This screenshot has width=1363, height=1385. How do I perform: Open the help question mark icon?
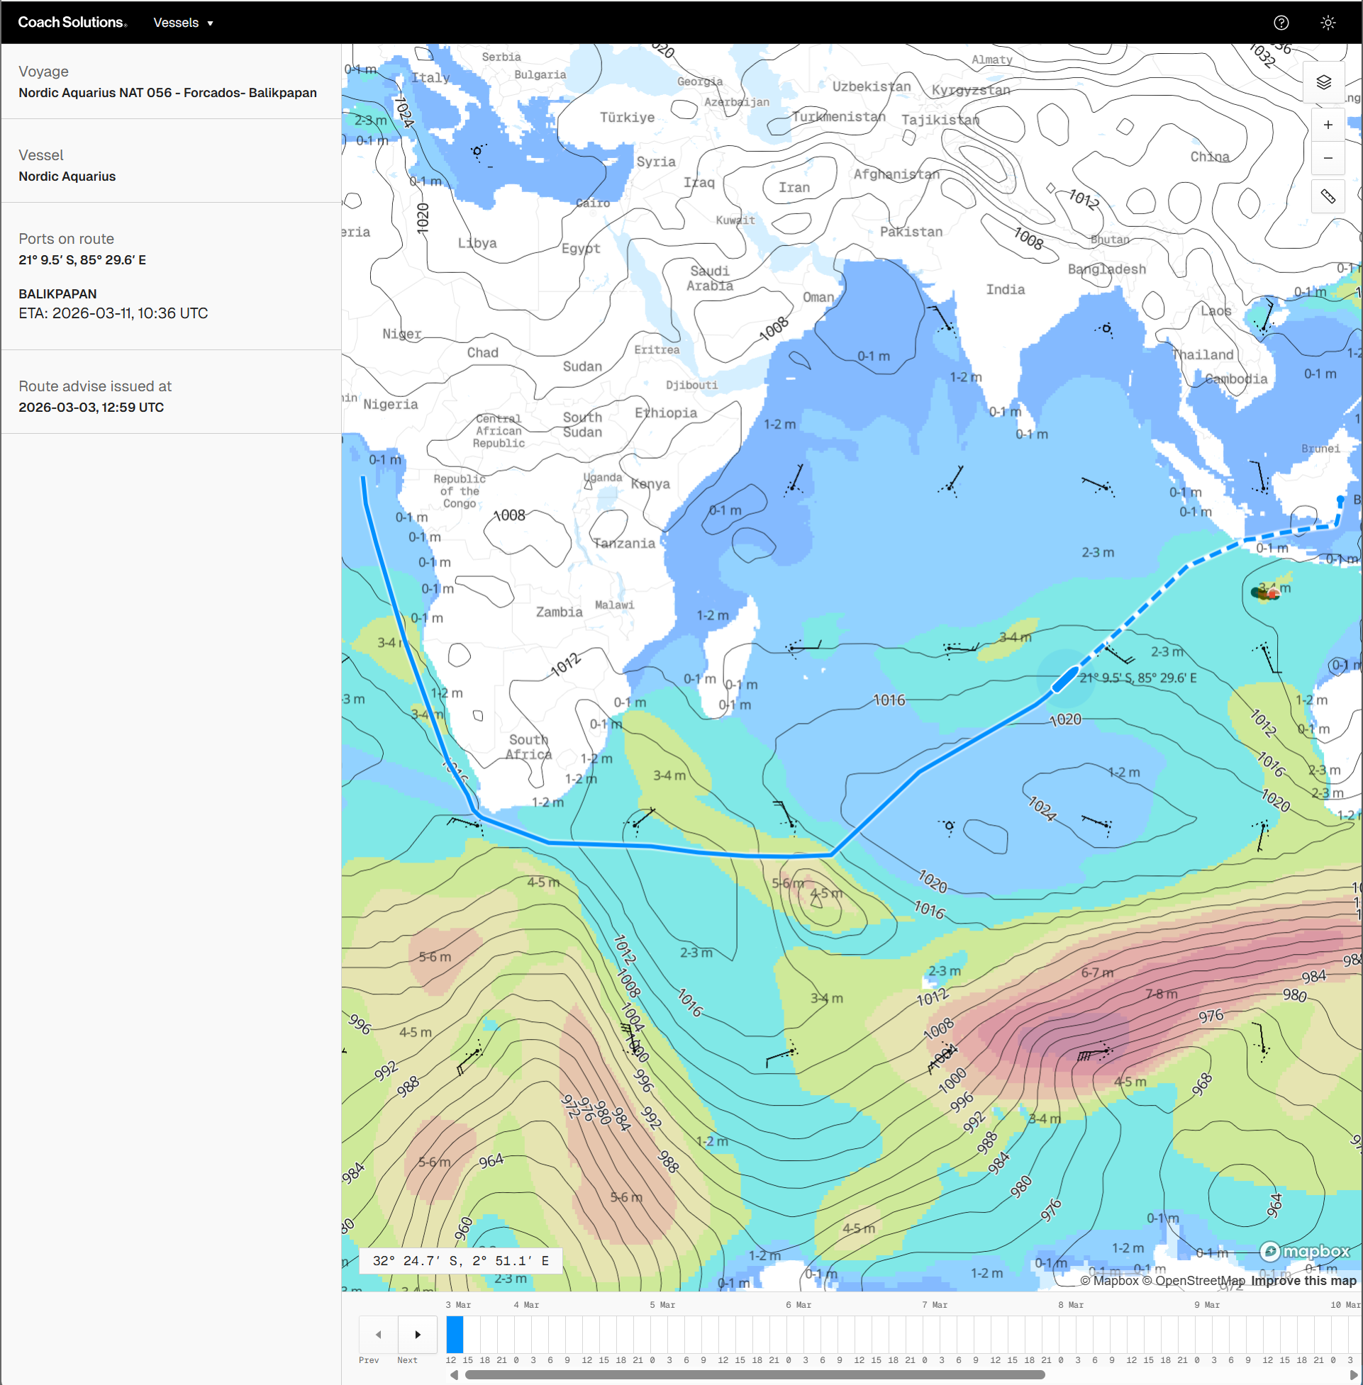pyautogui.click(x=1281, y=23)
